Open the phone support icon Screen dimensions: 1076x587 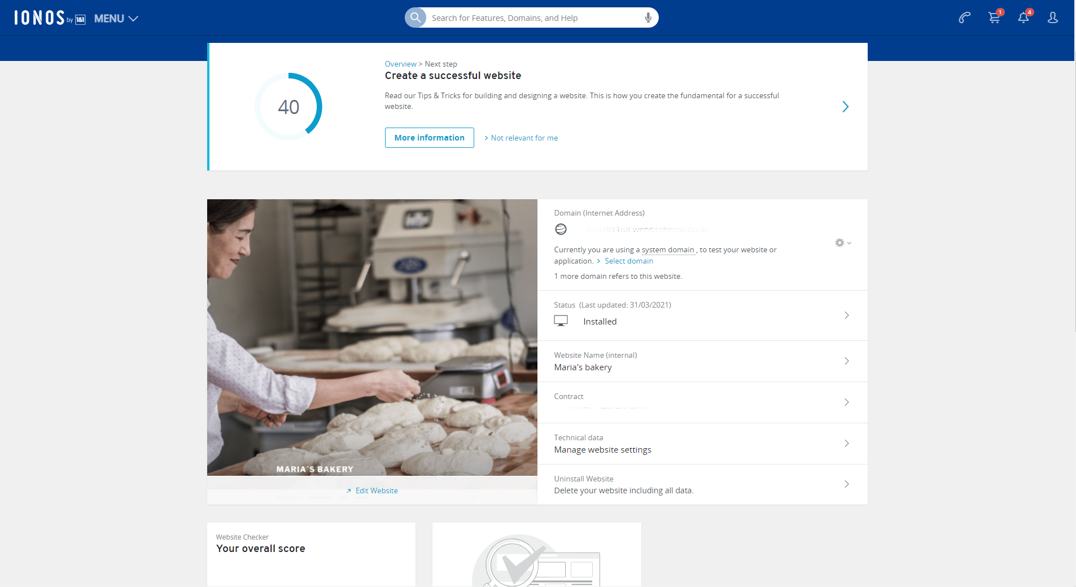pyautogui.click(x=965, y=18)
